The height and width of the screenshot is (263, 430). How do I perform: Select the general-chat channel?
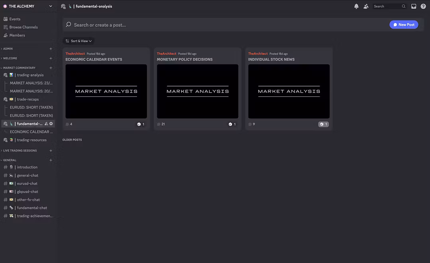[27, 175]
